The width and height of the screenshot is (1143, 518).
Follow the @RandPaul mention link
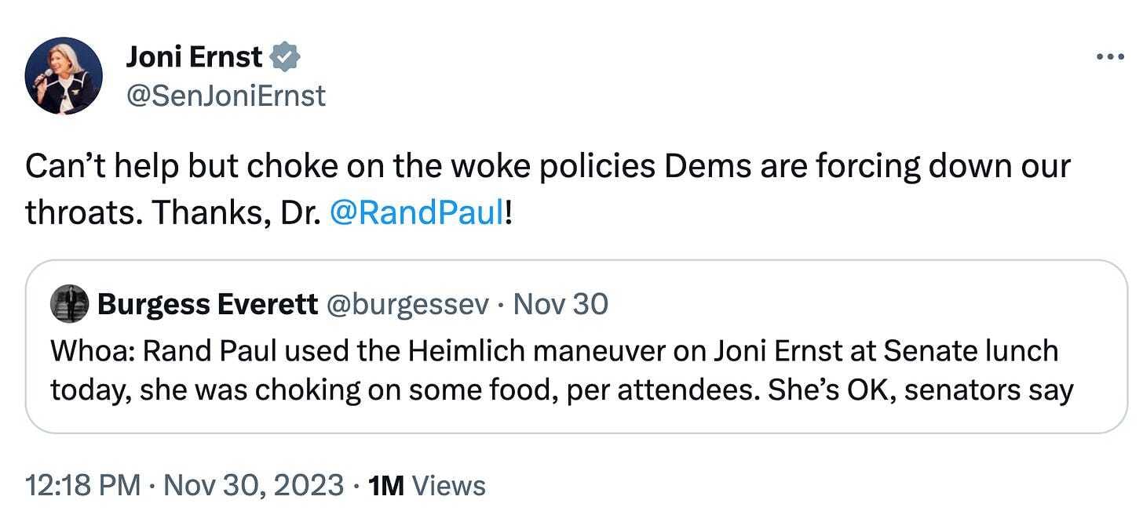(x=417, y=213)
